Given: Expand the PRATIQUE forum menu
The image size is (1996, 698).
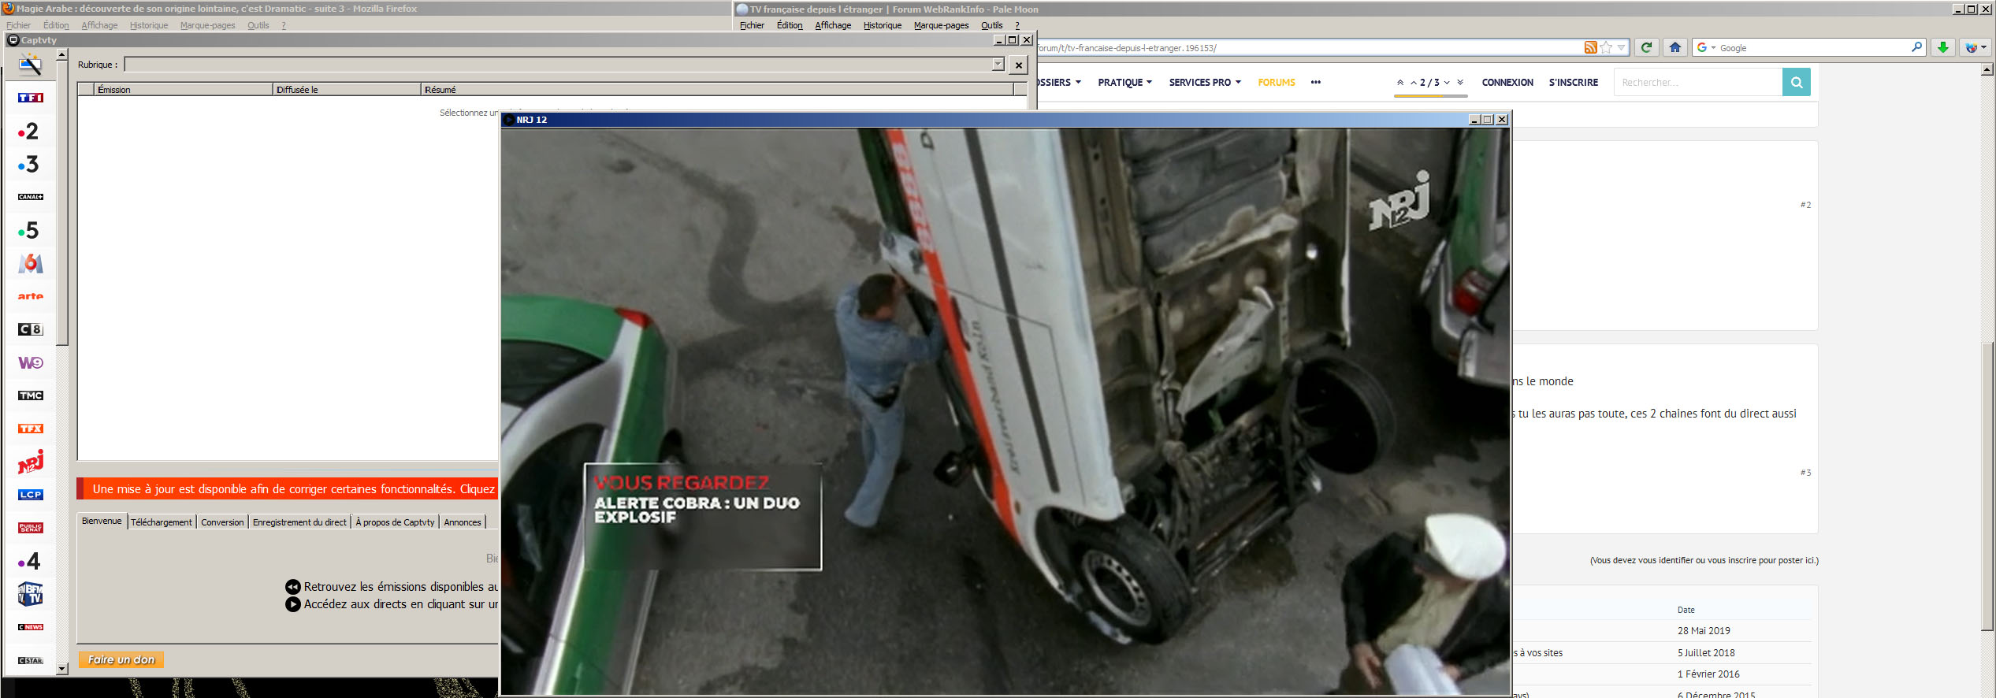Looking at the screenshot, I should (1124, 82).
